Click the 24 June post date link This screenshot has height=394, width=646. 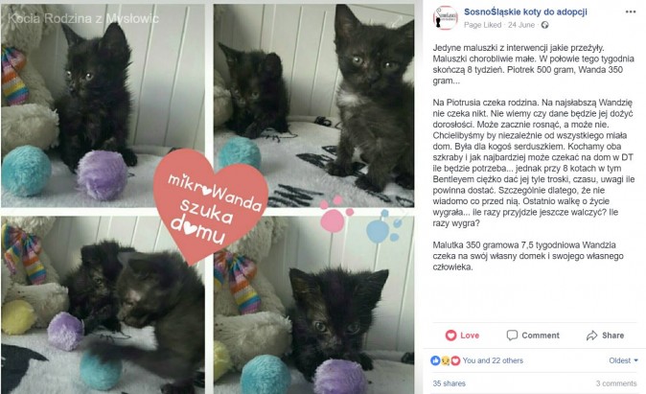tap(521, 25)
